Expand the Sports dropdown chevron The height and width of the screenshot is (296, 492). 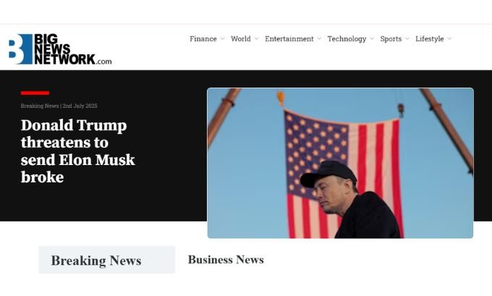(407, 39)
